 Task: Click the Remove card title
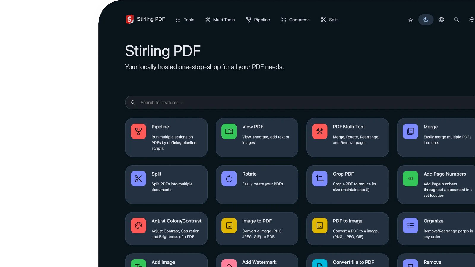coord(432,262)
